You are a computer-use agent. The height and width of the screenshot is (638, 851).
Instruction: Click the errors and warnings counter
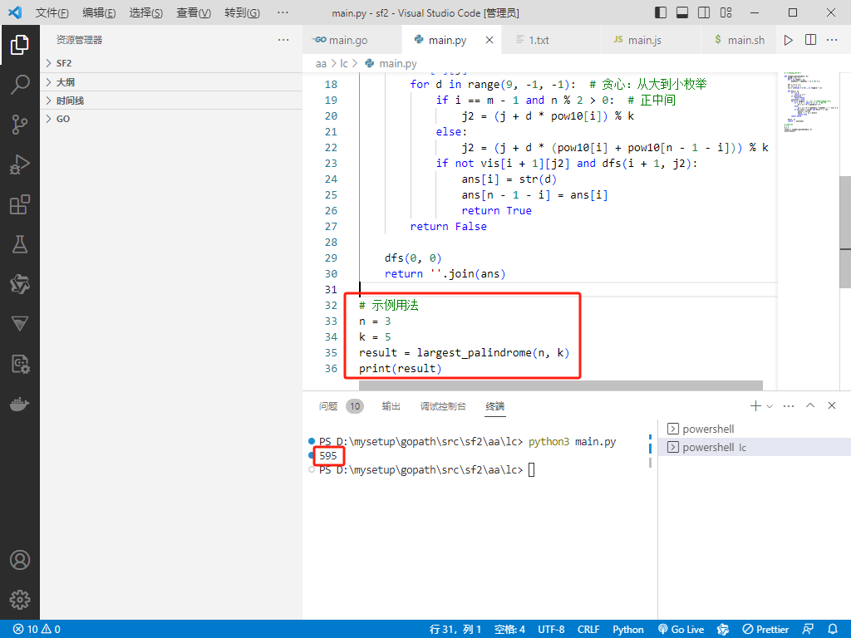click(x=37, y=629)
